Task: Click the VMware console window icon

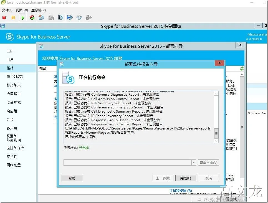Action: [3, 2]
